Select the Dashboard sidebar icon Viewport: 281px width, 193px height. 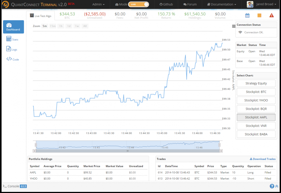pyautogui.click(x=13, y=27)
